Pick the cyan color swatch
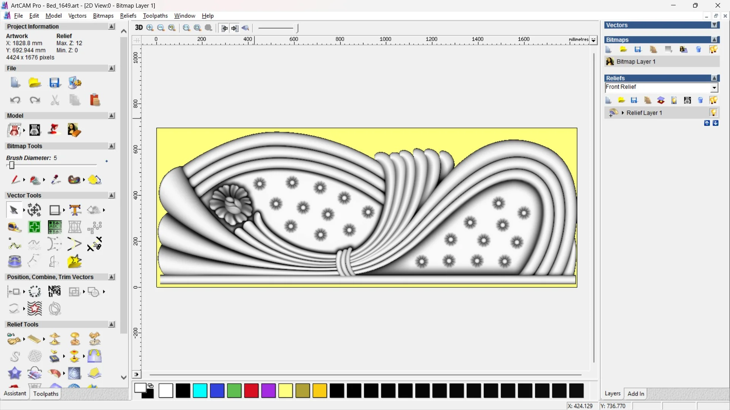The image size is (730, 410). pos(200,391)
